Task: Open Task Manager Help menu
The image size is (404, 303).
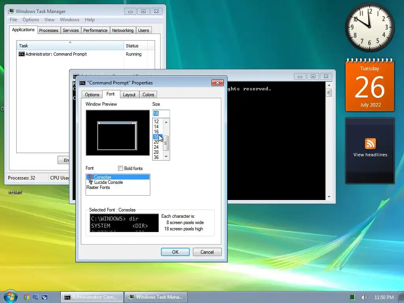Action: [90, 20]
